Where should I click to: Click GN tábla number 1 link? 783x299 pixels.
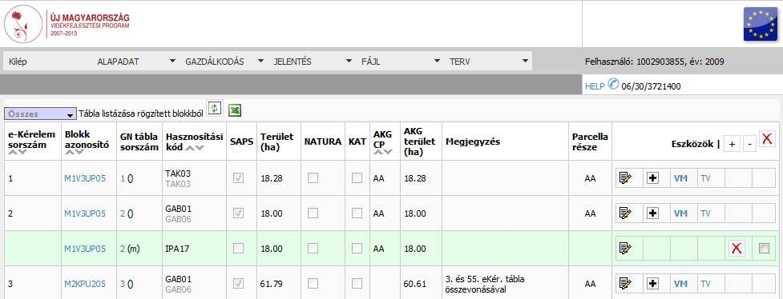tap(123, 178)
